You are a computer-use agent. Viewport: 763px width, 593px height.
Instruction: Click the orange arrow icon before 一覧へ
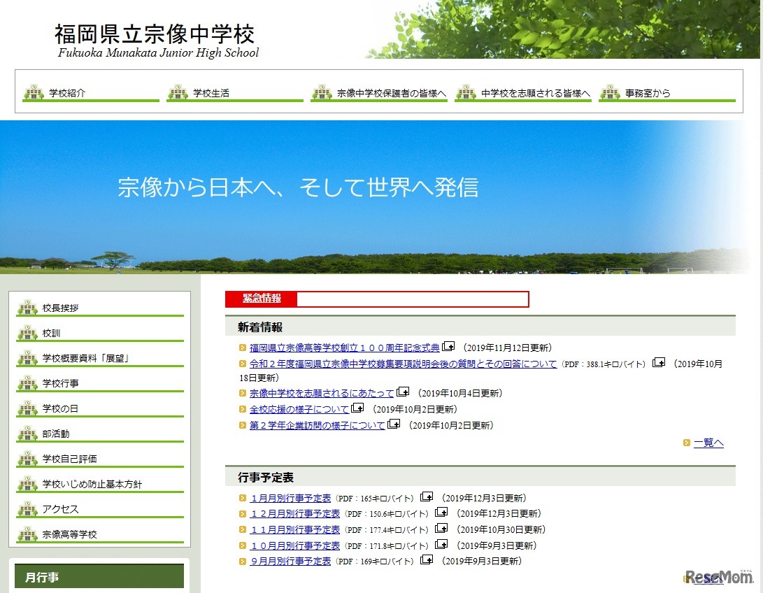tap(685, 441)
